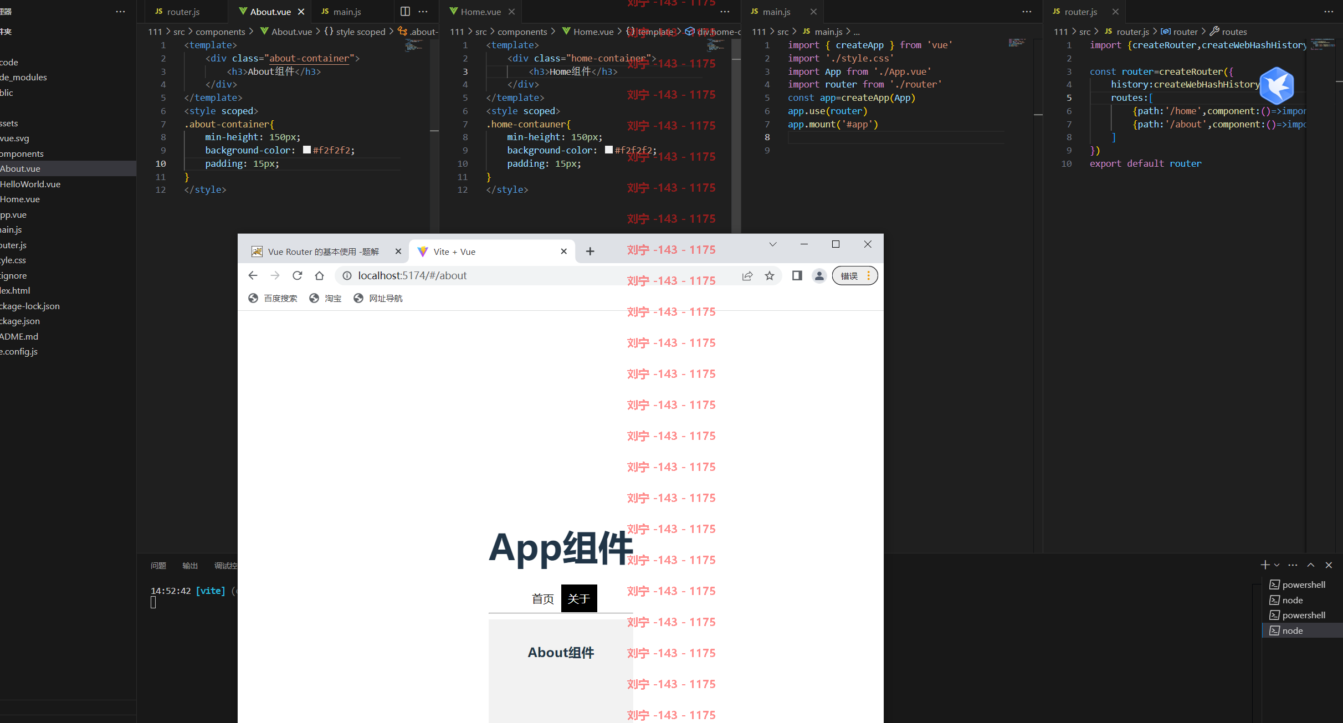Open more actions menu in Home.vue group
This screenshot has height=723, width=1343.
725,12
